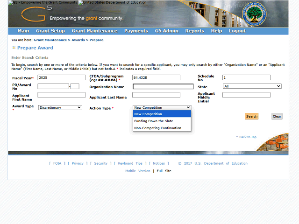Focus the Fiscal Year field
Viewport: 299px width, 224px height.
(61, 77)
